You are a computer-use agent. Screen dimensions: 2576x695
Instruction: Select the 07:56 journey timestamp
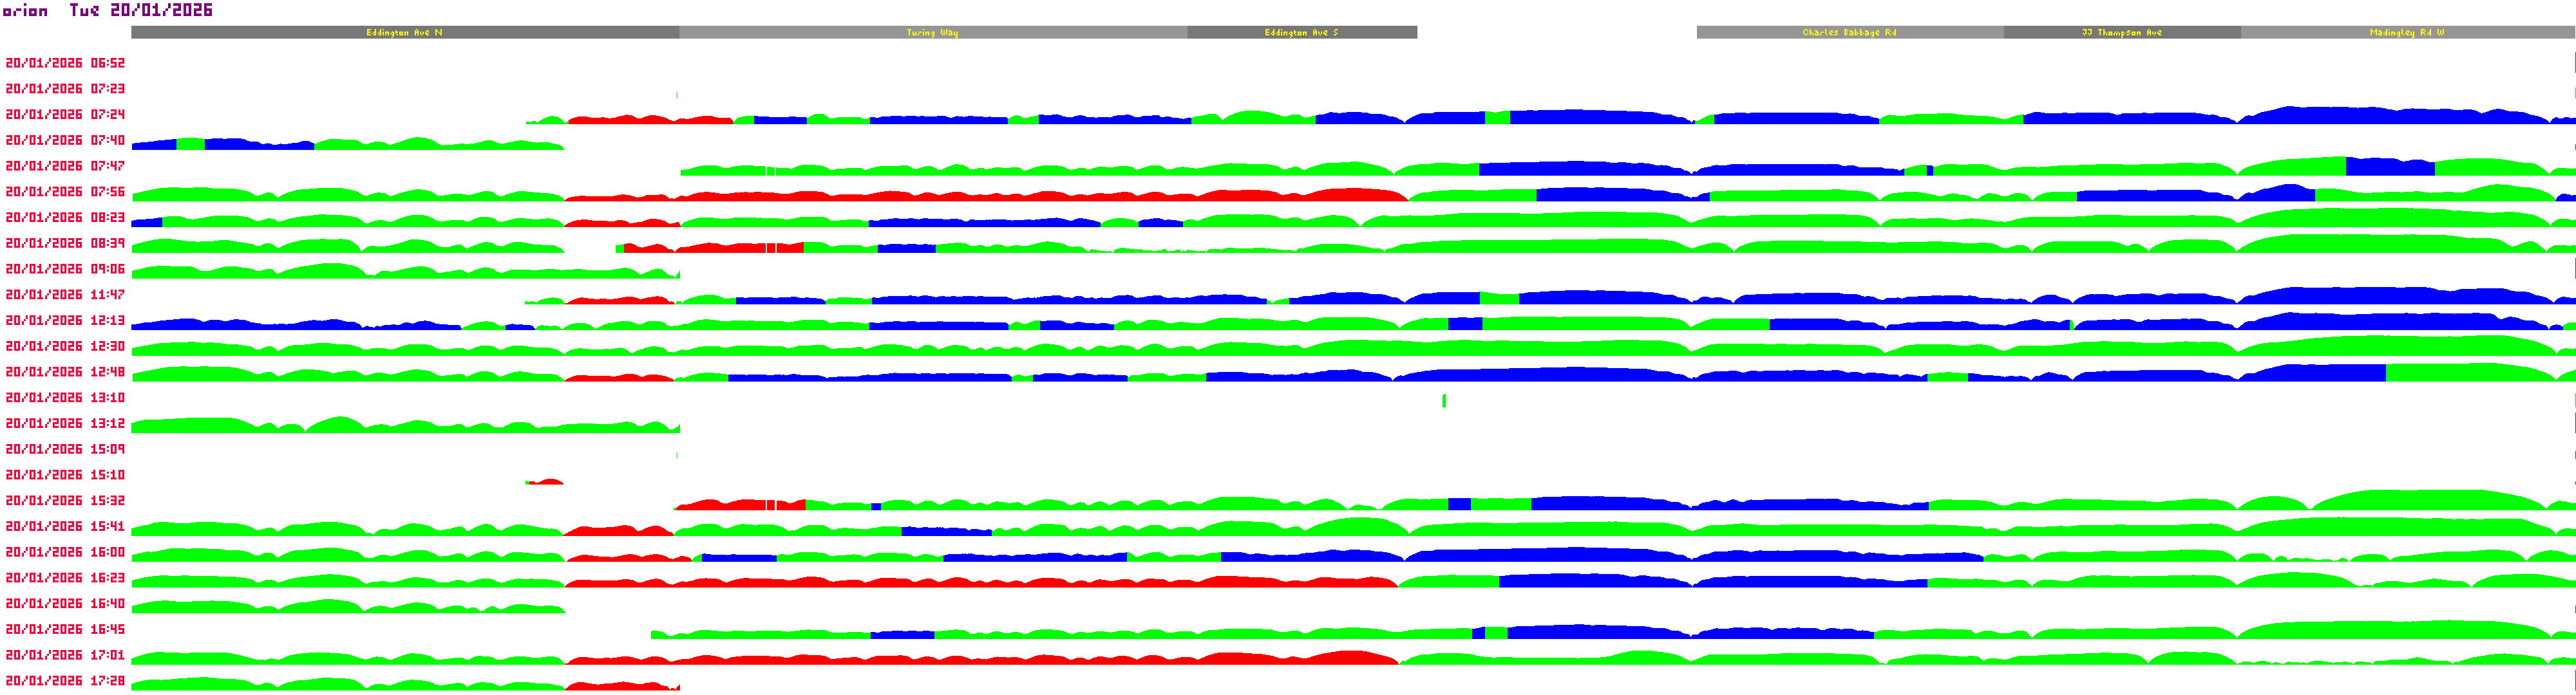tap(65, 192)
